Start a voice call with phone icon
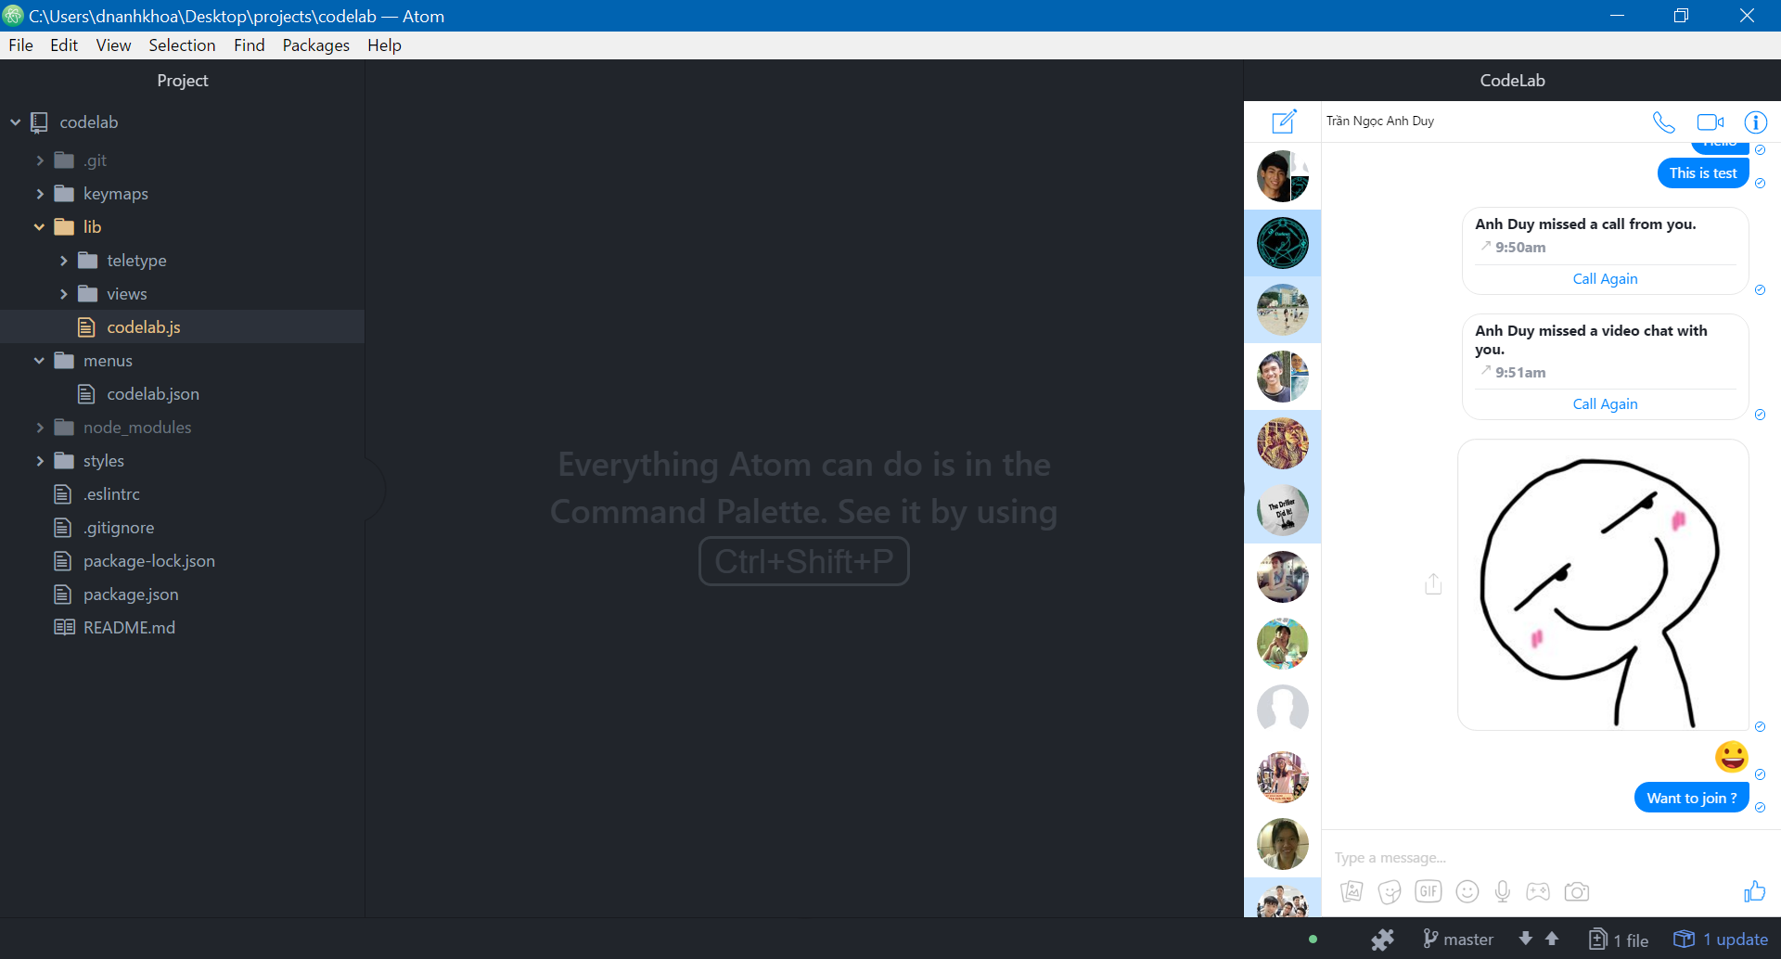 [1664, 122]
